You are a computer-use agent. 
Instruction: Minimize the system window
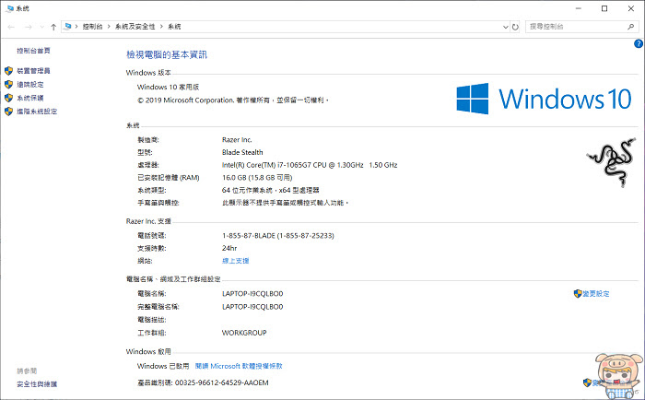(x=579, y=8)
